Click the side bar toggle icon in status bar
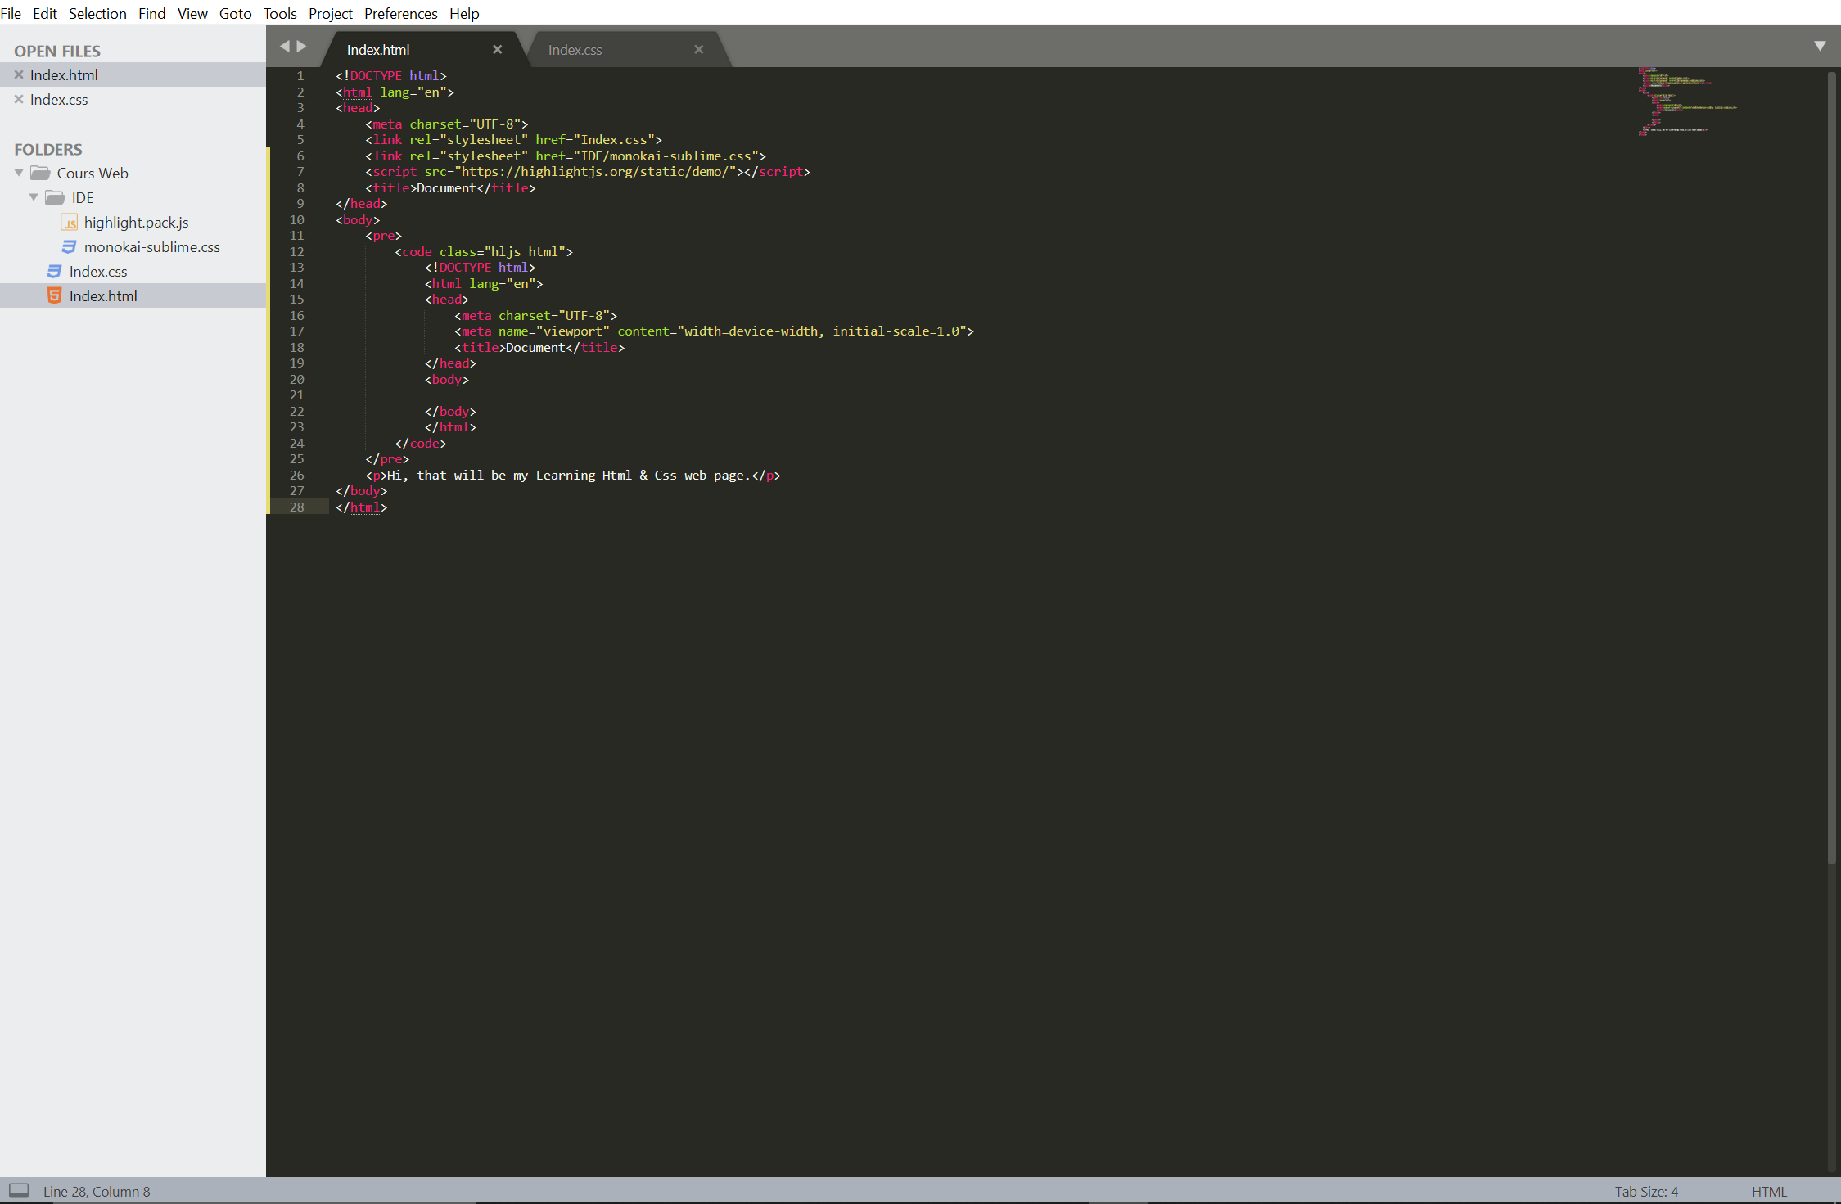1841x1204 pixels. point(19,1190)
